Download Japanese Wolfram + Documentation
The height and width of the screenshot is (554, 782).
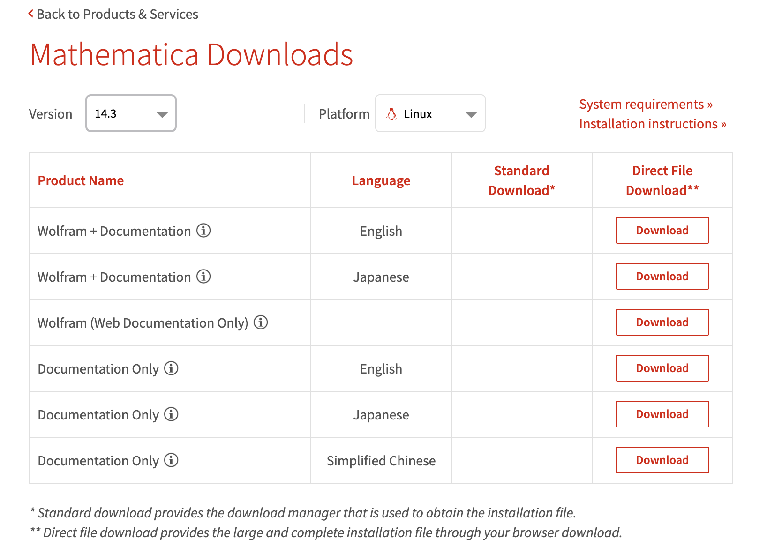[662, 276]
